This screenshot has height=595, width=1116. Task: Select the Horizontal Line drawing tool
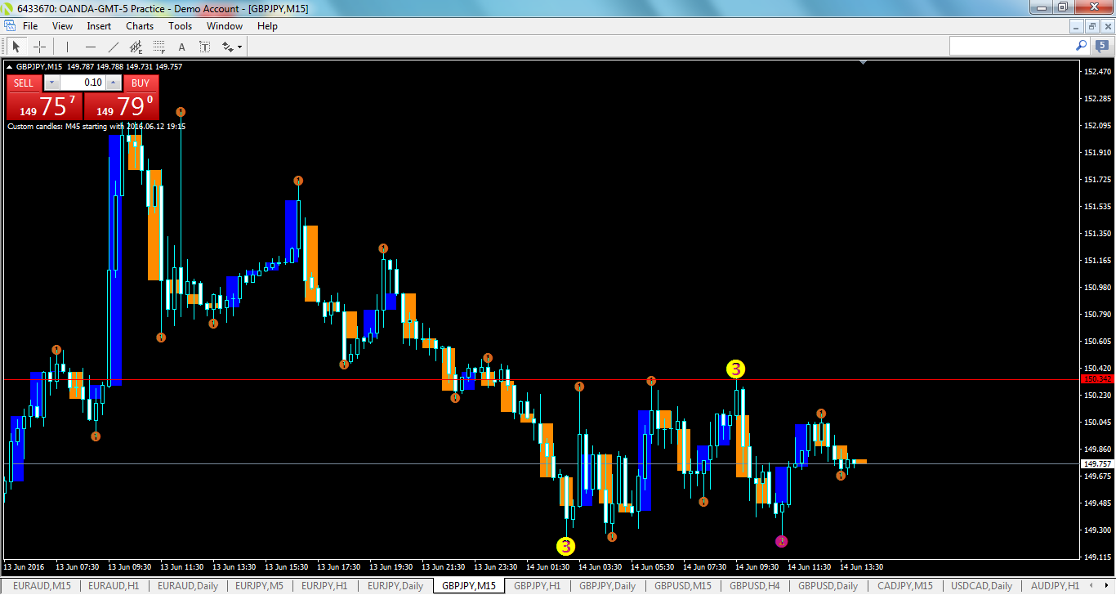90,47
